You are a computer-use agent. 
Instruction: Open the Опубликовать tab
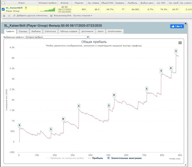115,31
